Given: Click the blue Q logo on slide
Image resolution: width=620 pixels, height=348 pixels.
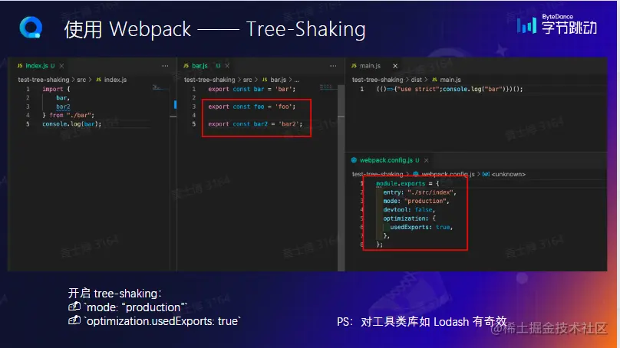Looking at the screenshot, I should tap(31, 28).
